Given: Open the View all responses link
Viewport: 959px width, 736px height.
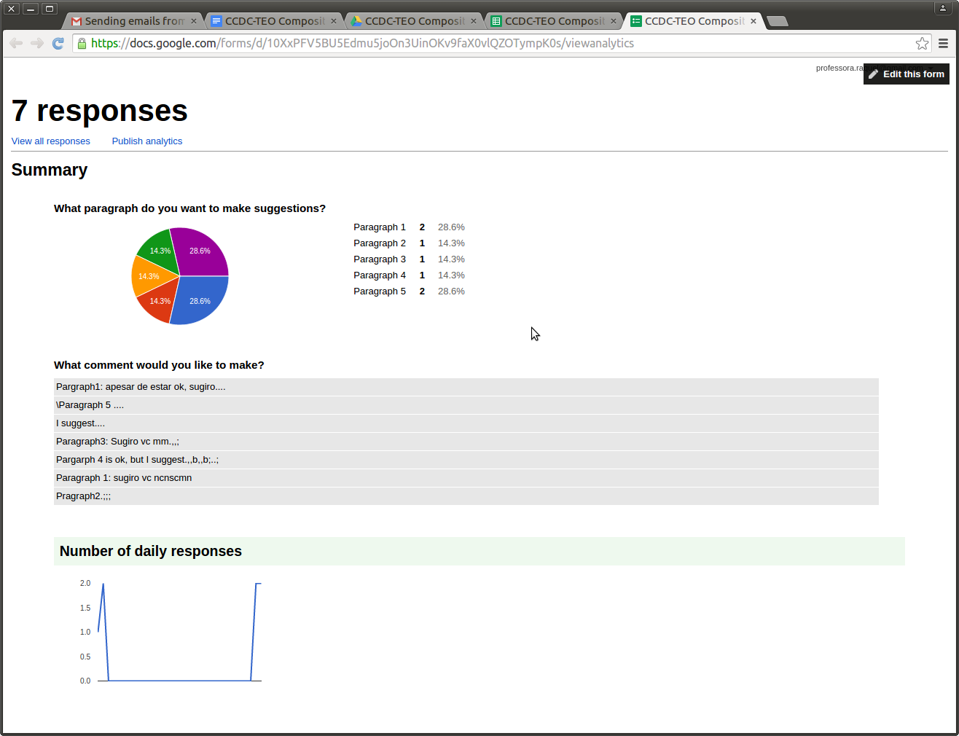Looking at the screenshot, I should pos(51,141).
